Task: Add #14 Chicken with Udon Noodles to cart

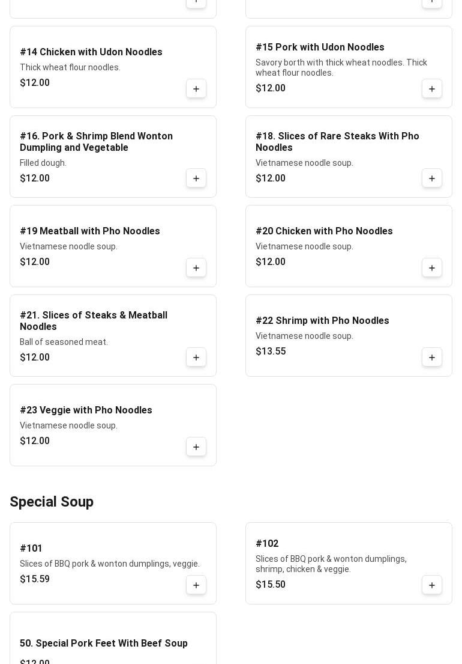Action: 196,89
